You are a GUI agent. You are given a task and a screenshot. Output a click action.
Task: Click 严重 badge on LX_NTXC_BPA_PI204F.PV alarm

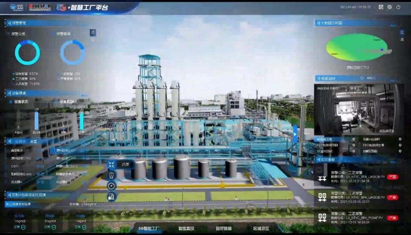point(393,218)
